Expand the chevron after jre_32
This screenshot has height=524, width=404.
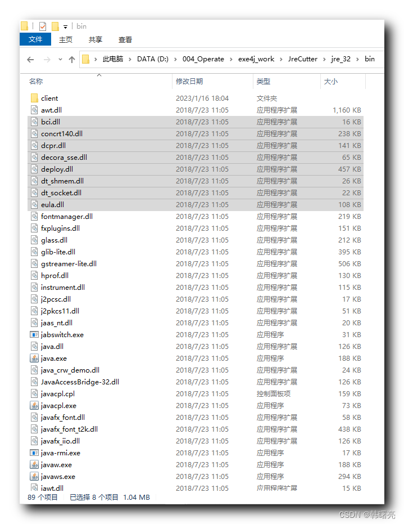357,60
